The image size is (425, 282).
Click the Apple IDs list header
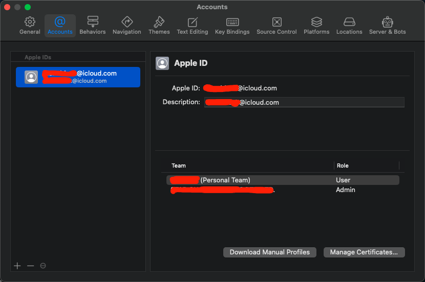click(x=38, y=57)
